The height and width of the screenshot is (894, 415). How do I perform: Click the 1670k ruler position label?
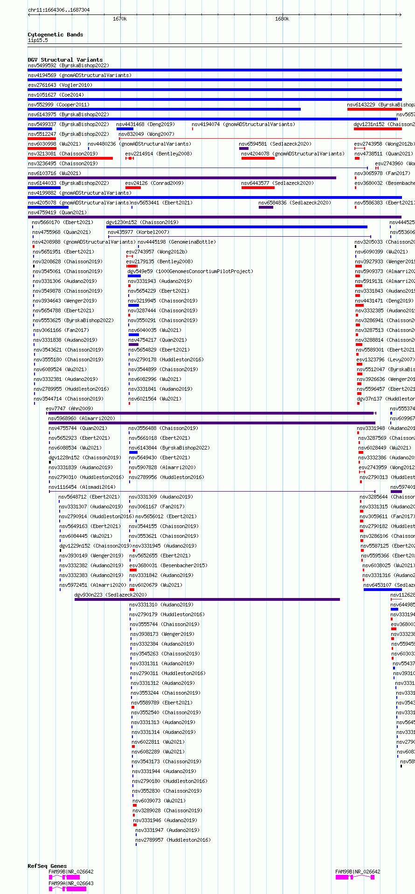(120, 19)
